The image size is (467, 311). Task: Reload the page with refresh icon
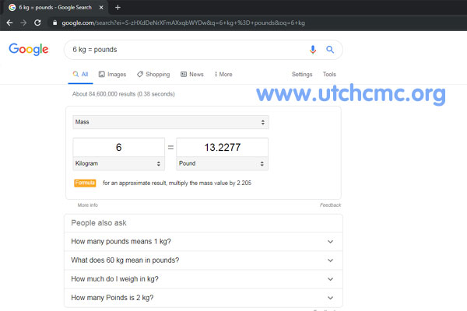point(37,23)
